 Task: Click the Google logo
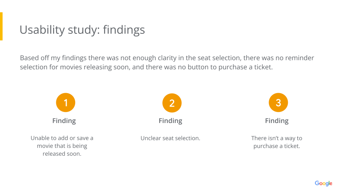323,183
